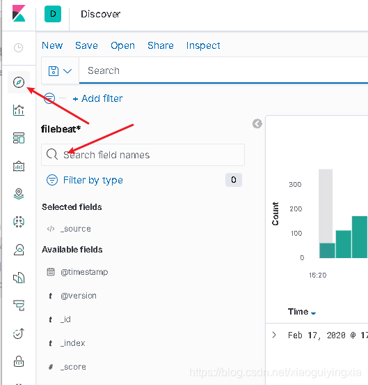
Task: Open Canvas icon in sidebar
Action: pos(19,166)
